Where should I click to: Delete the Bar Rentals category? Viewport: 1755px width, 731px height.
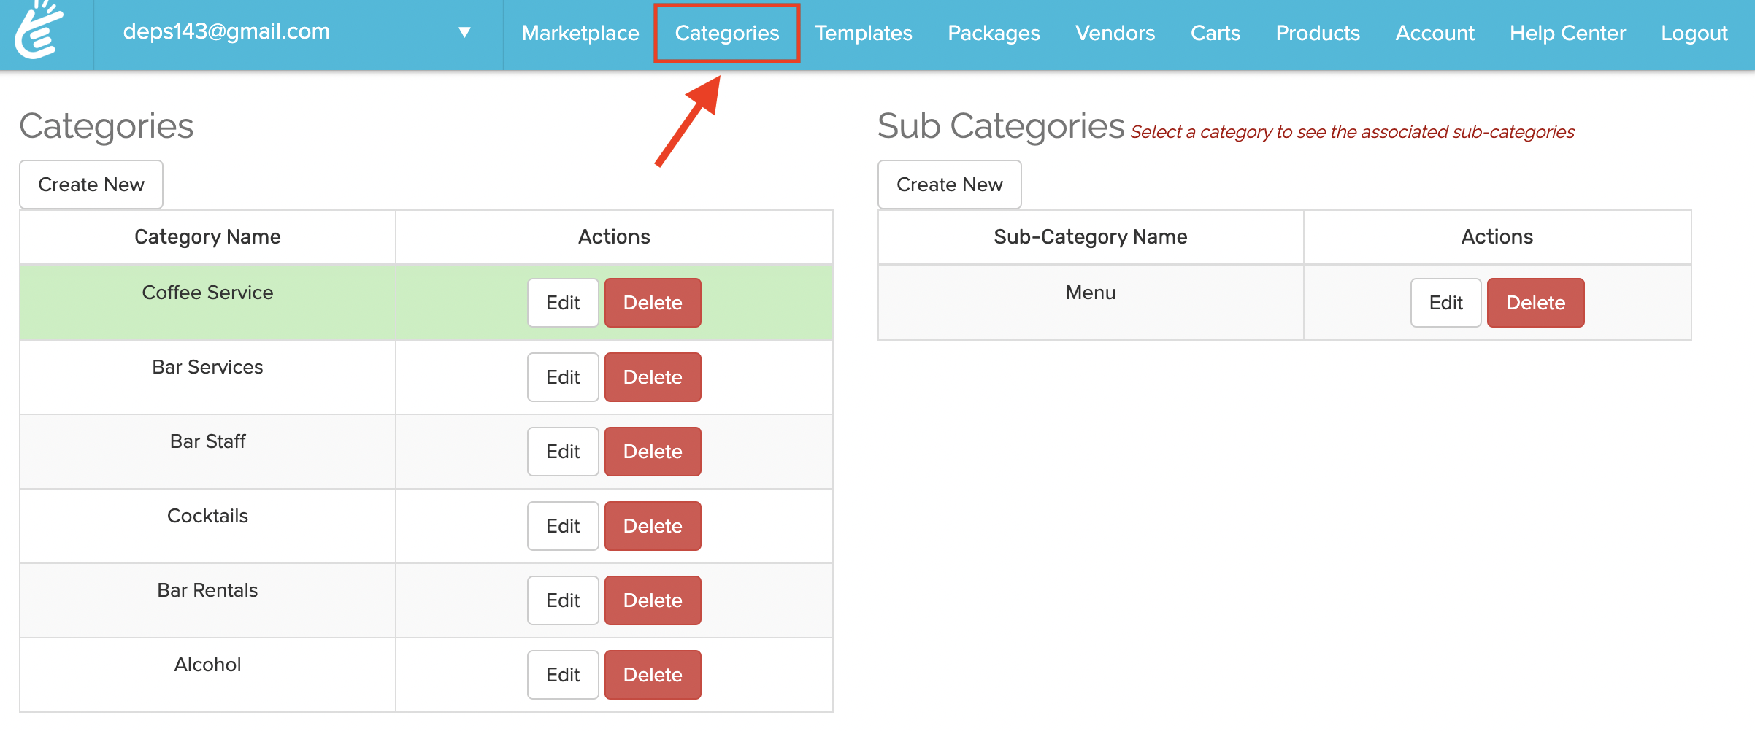coord(653,600)
